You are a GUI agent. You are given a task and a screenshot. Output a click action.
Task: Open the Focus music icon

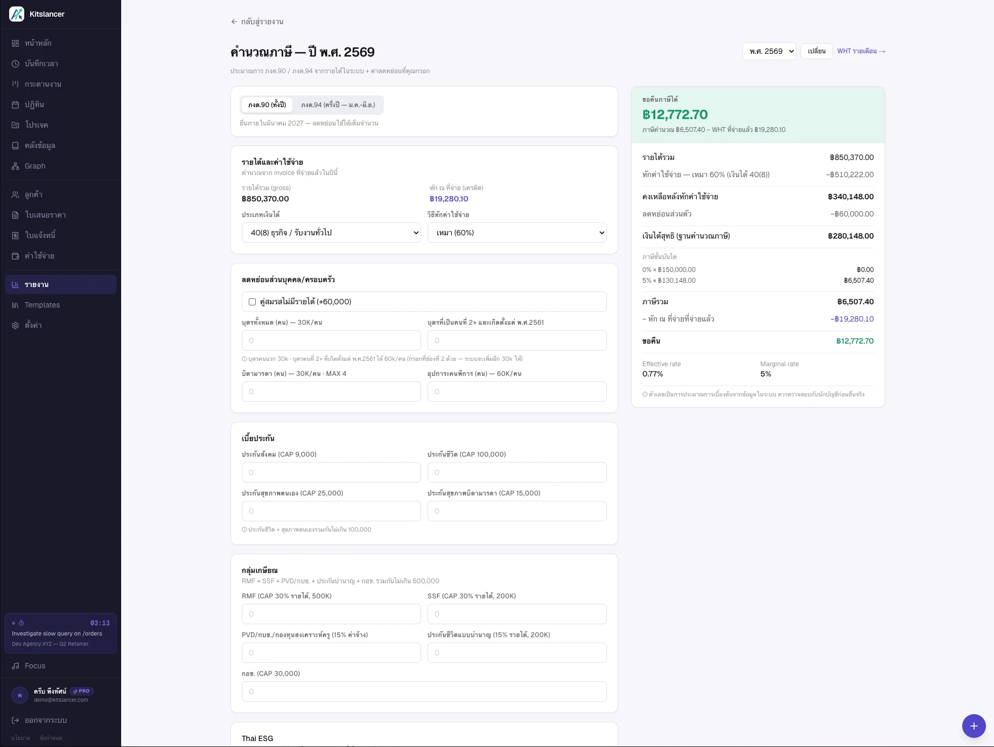(16, 666)
